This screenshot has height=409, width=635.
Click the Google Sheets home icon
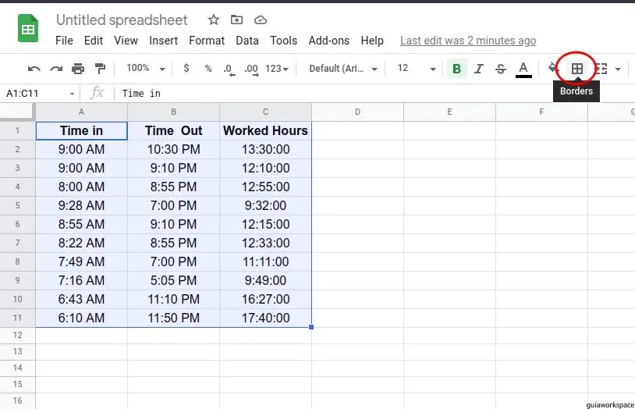click(x=28, y=28)
